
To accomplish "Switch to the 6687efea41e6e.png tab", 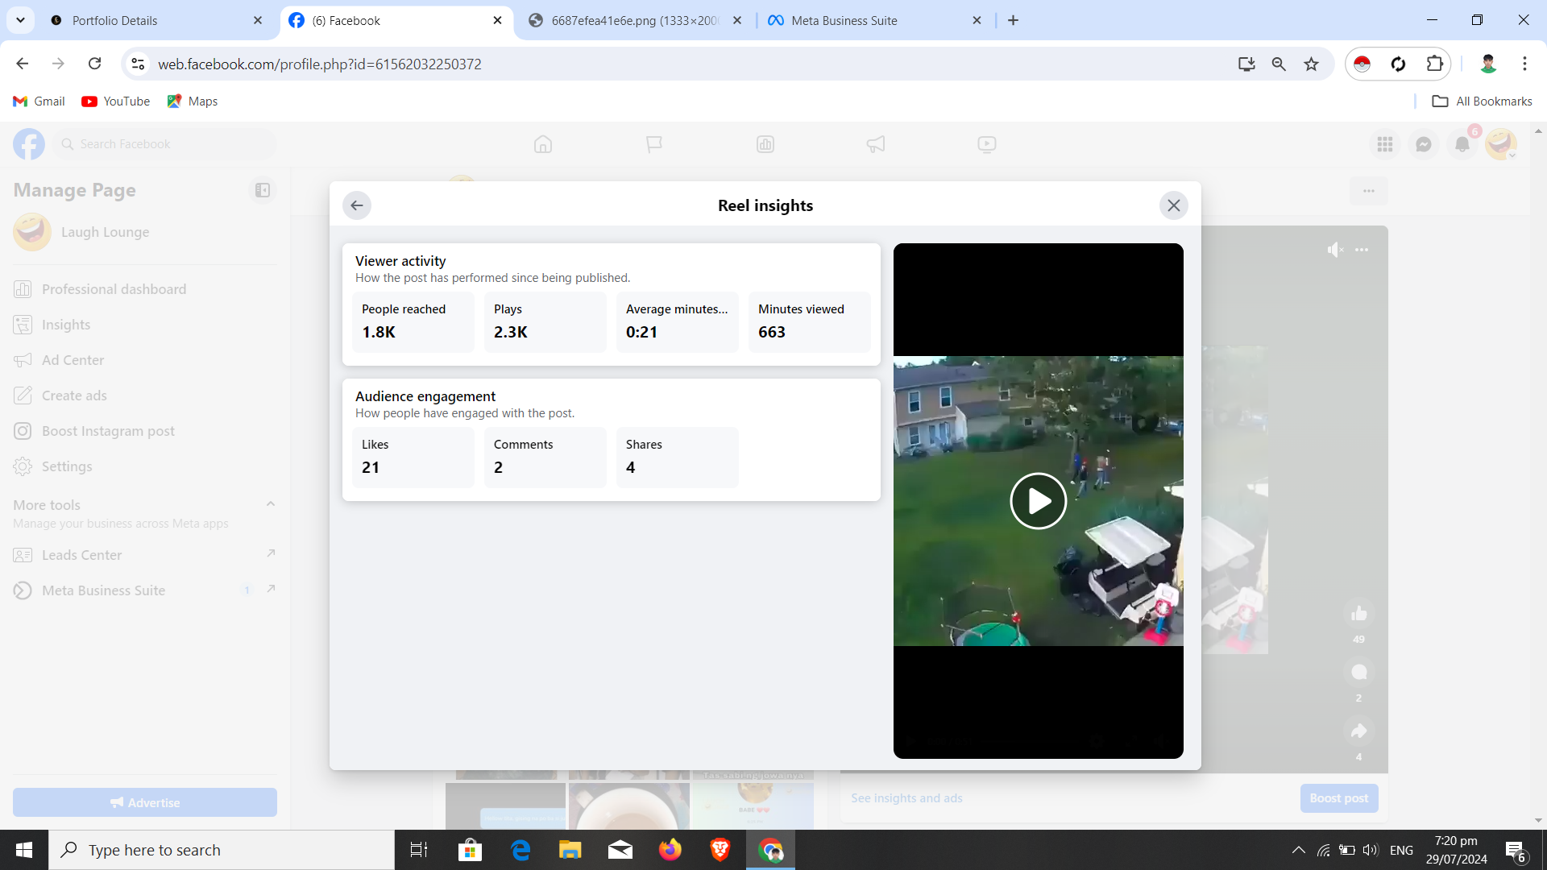I will click(x=637, y=20).
